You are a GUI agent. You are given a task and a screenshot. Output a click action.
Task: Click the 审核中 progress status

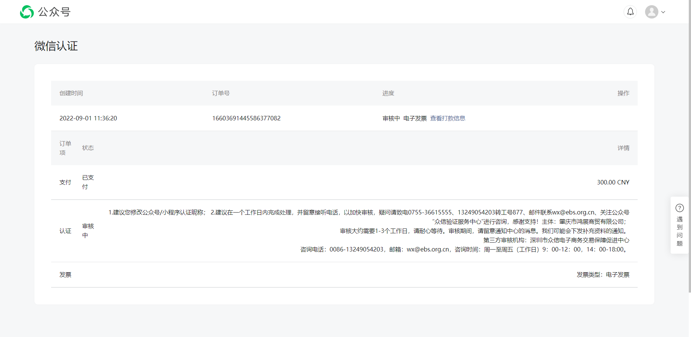point(391,118)
